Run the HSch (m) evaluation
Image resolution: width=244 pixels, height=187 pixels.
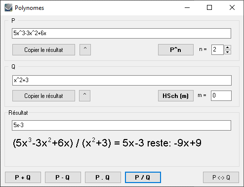pos(176,95)
